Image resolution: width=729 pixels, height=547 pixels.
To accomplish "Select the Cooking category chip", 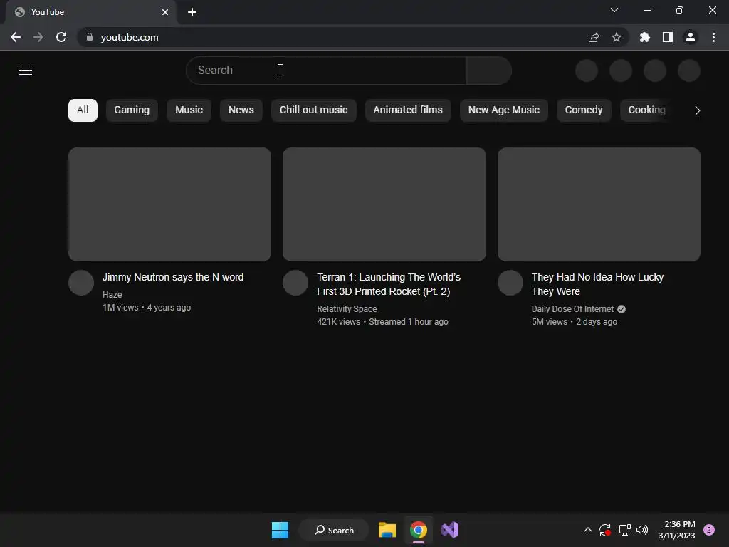I will [x=646, y=110].
